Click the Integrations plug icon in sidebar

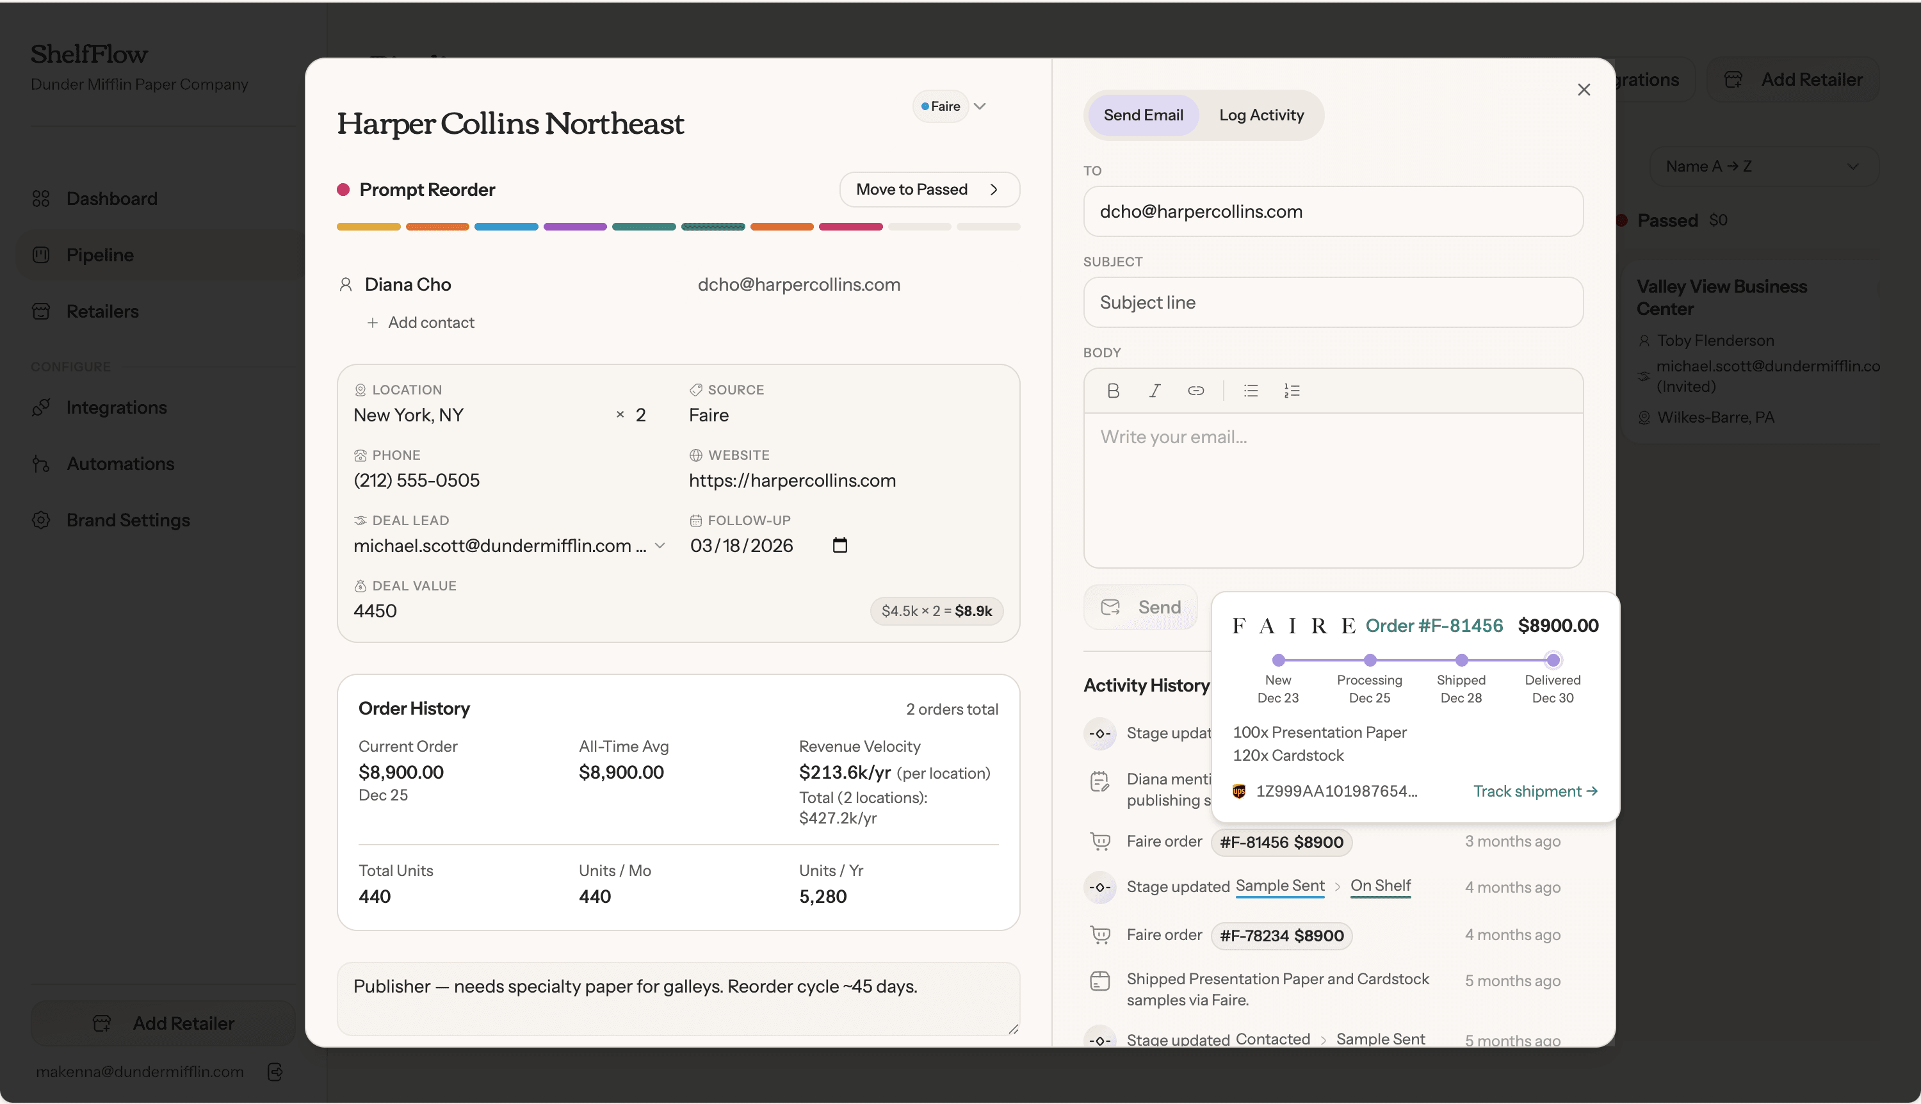coord(41,407)
